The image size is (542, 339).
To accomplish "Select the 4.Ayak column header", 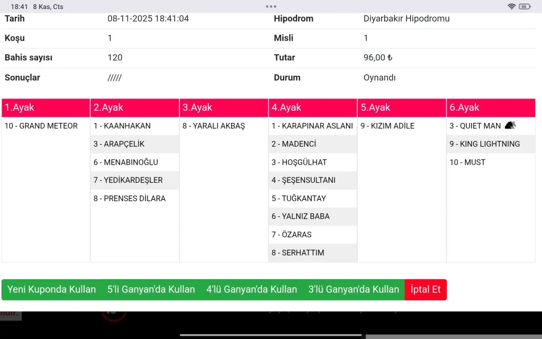I will 313,108.
